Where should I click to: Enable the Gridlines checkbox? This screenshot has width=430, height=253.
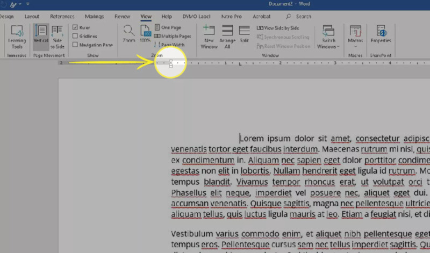tap(75, 36)
